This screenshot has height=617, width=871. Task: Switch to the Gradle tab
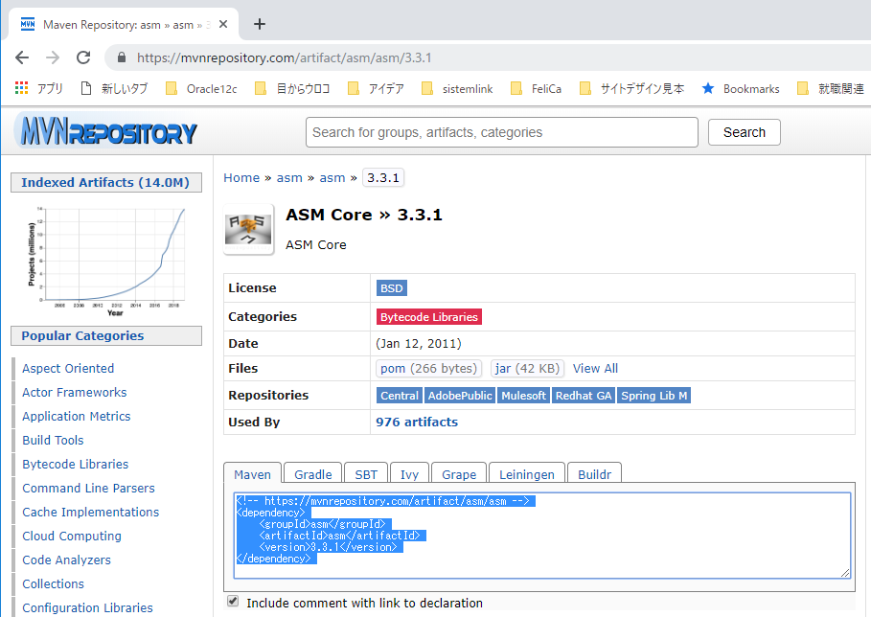(x=312, y=474)
